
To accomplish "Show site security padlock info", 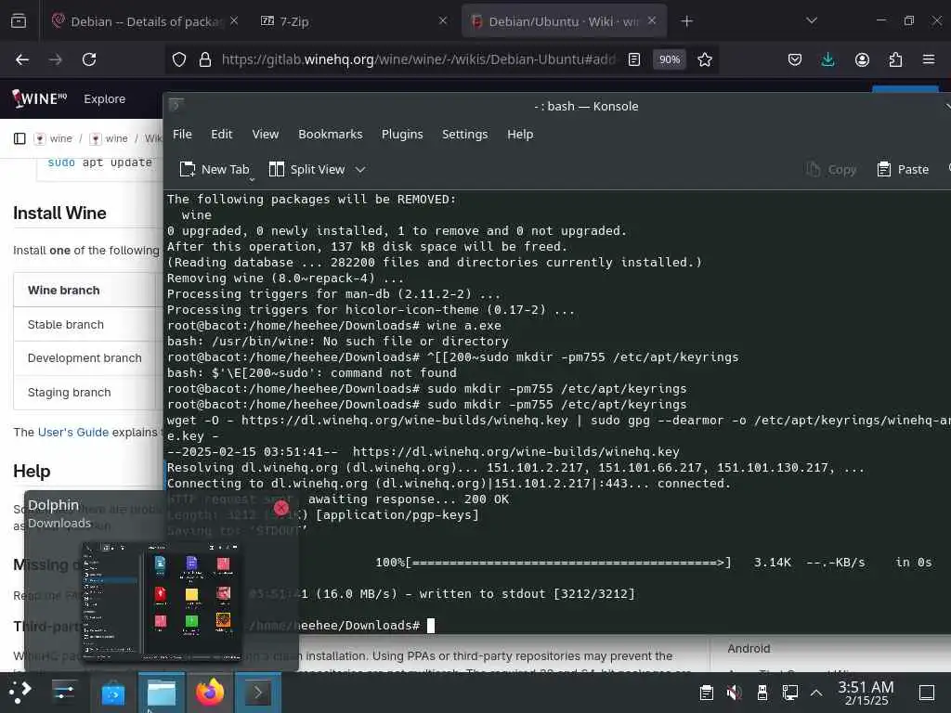I will coord(205,59).
